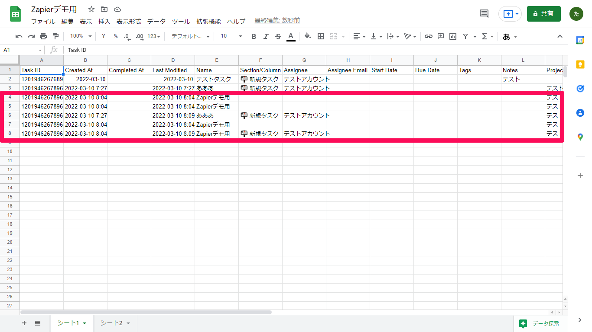Open Google Maps side panel
592x332 pixels.
pos(580,137)
